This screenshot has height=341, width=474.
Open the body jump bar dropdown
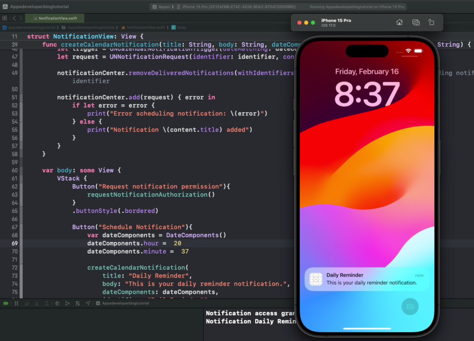[x=182, y=27]
